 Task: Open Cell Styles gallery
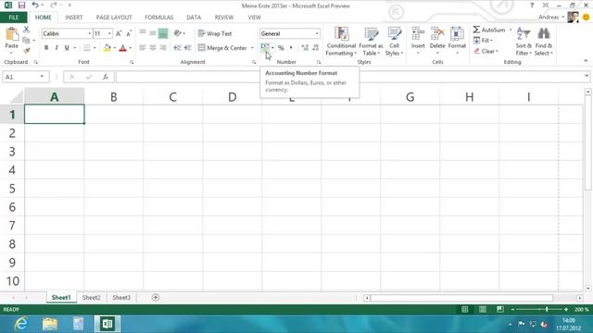[x=394, y=42]
